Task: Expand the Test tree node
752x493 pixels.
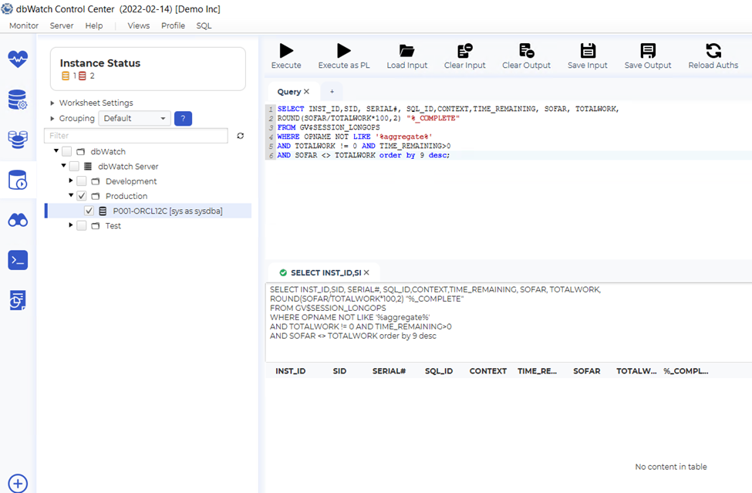Action: tap(71, 225)
